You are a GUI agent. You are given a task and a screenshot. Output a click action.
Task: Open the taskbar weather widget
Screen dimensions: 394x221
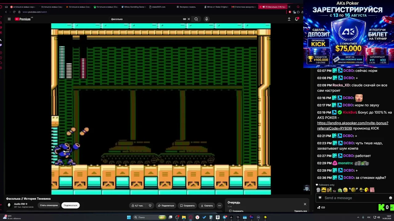coord(11,217)
